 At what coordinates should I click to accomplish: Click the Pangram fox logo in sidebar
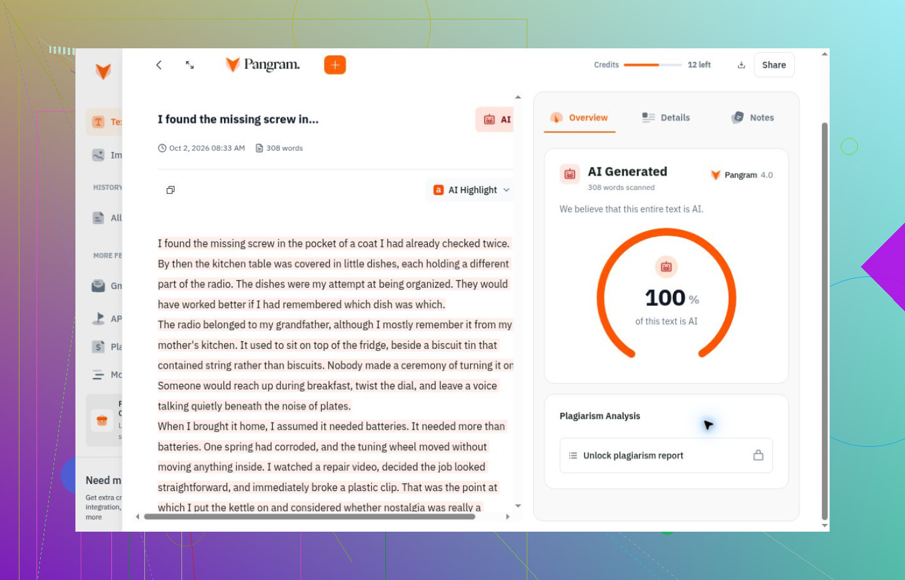tap(103, 71)
